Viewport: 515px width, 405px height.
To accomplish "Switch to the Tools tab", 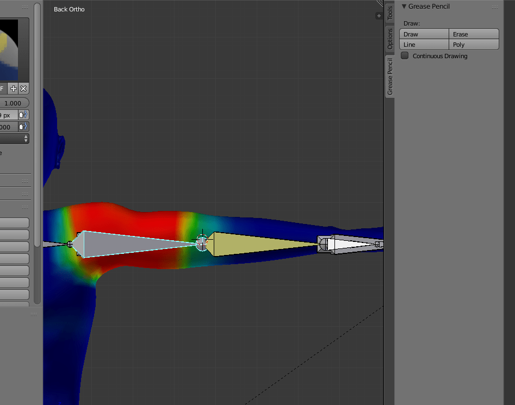I will [x=390, y=14].
